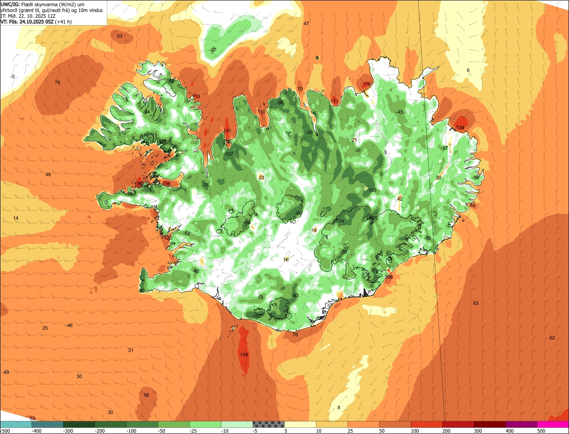Click the value 23 in west-central Iceland
This screenshot has height=434, width=569.
point(261,178)
